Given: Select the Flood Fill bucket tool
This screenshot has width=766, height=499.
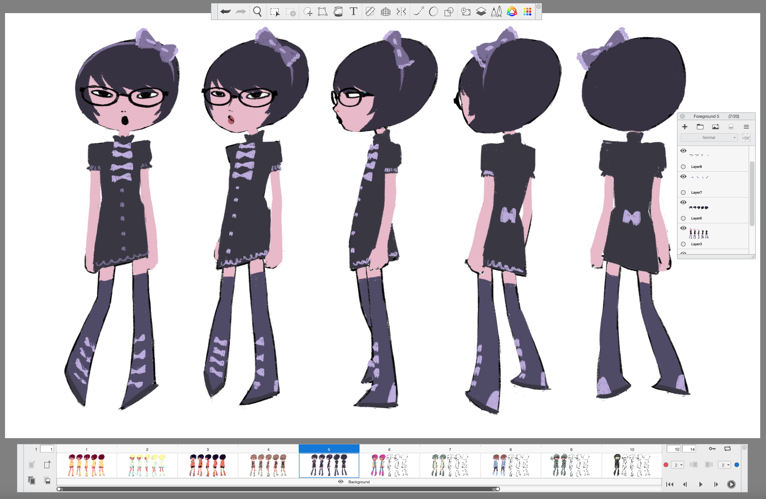Looking at the screenshot, I should 338,12.
